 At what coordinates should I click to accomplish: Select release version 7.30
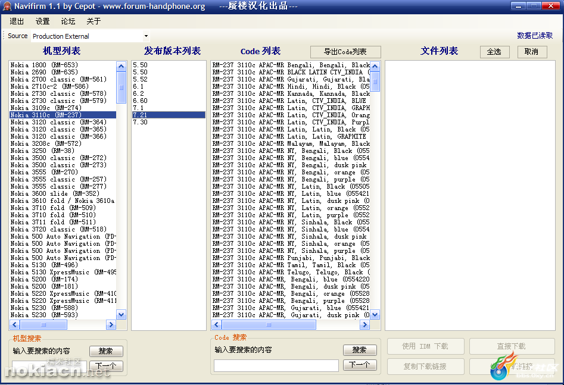click(x=169, y=122)
